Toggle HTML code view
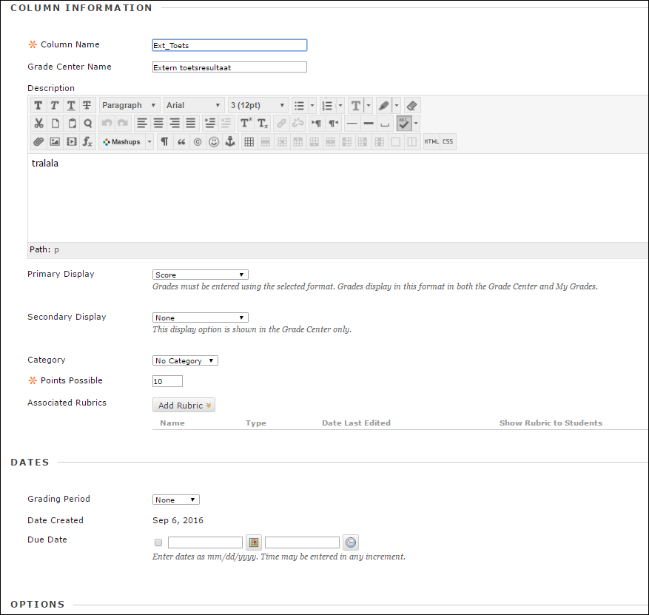 (431, 142)
